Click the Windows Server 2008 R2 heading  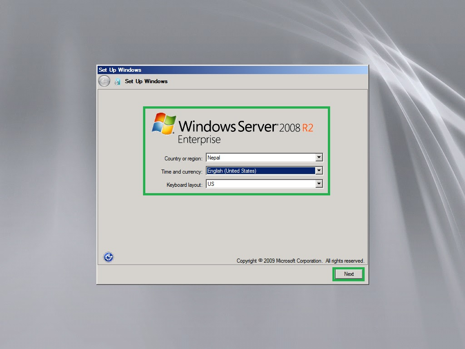[x=246, y=126]
